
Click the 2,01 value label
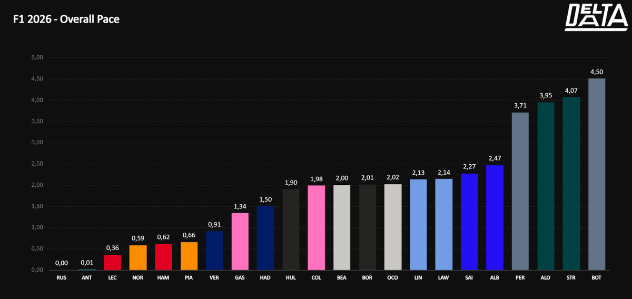(368, 178)
